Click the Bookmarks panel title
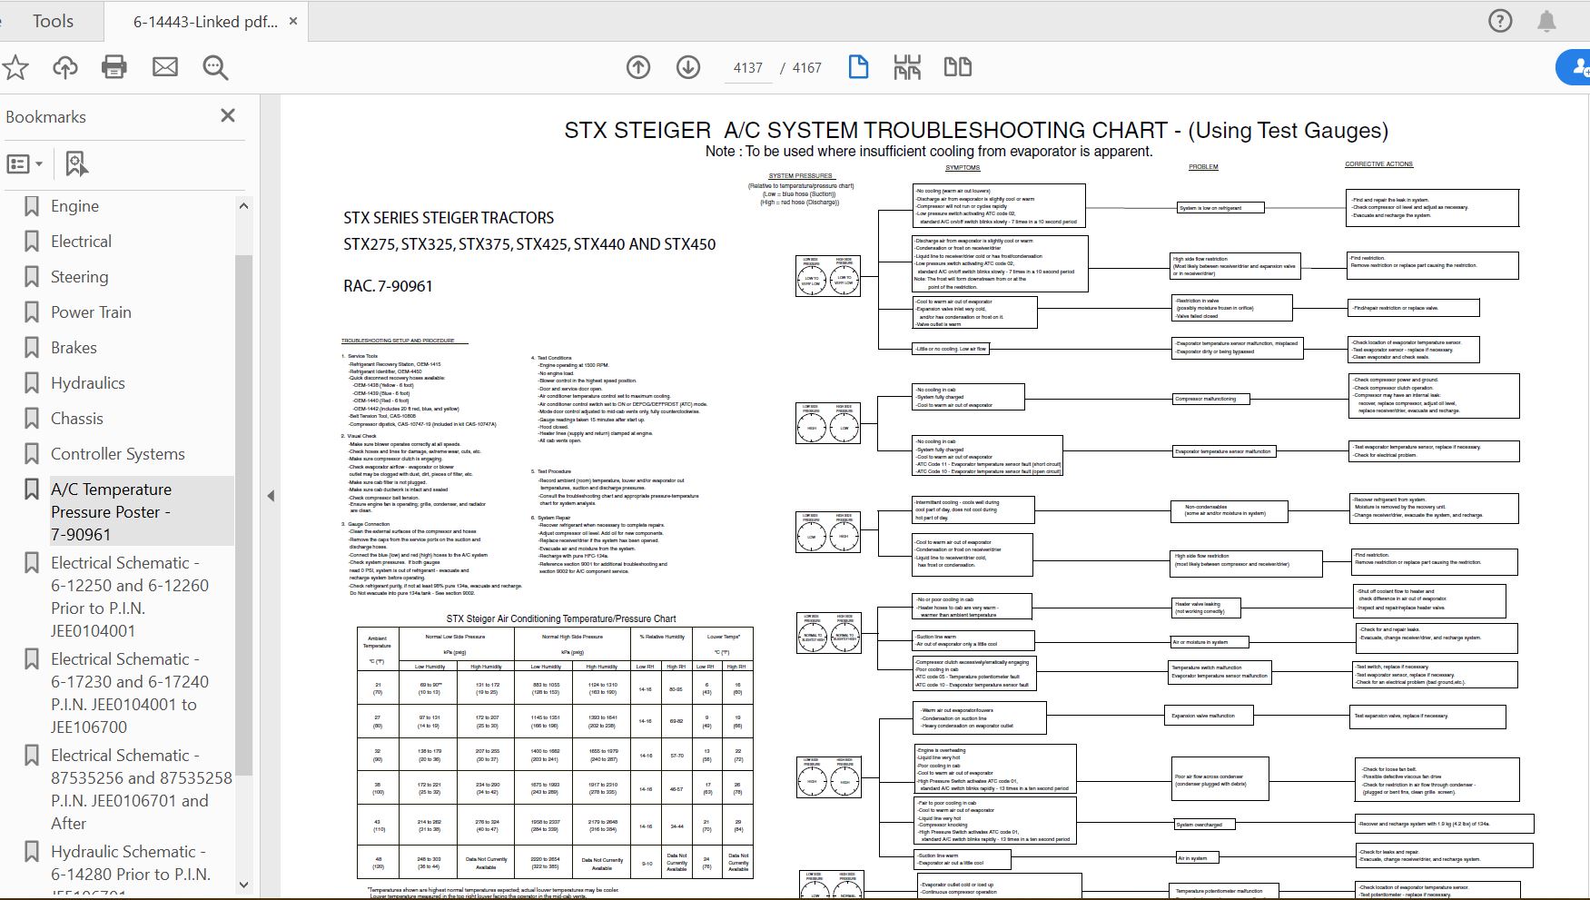Screen dimensions: 1590x900 coord(45,117)
